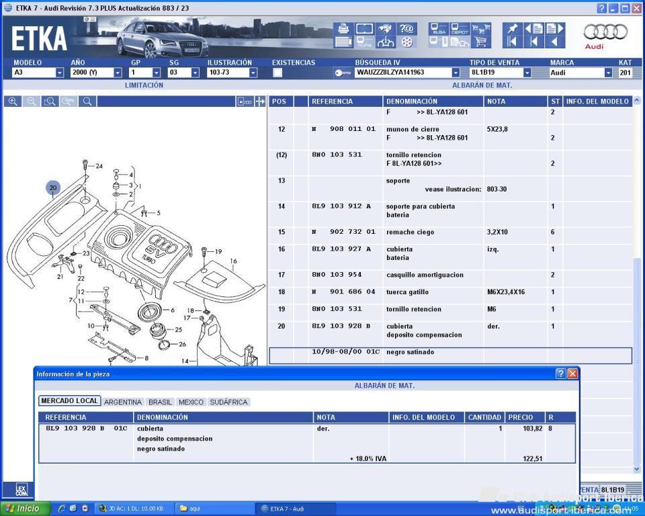
Task: Select the '10/98-08/00 01C' negro satinado row
Action: click(x=450, y=355)
